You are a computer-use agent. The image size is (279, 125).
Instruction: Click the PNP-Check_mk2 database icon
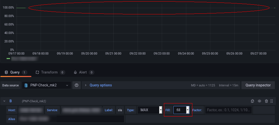click(x=26, y=85)
